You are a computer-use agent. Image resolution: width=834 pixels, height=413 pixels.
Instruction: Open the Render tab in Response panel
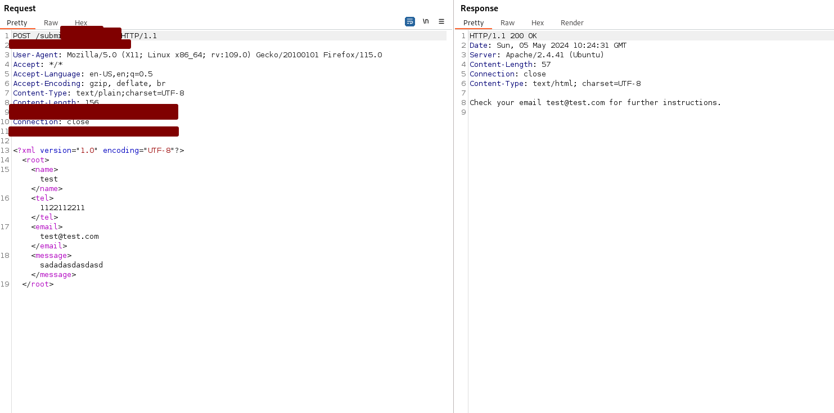click(572, 23)
